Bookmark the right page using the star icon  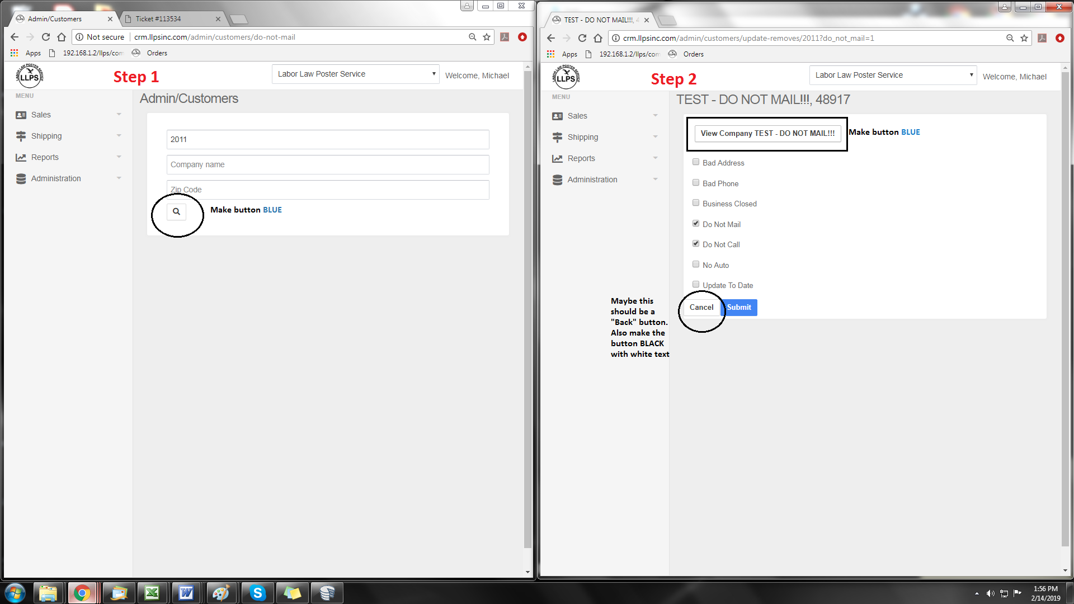click(x=1024, y=38)
